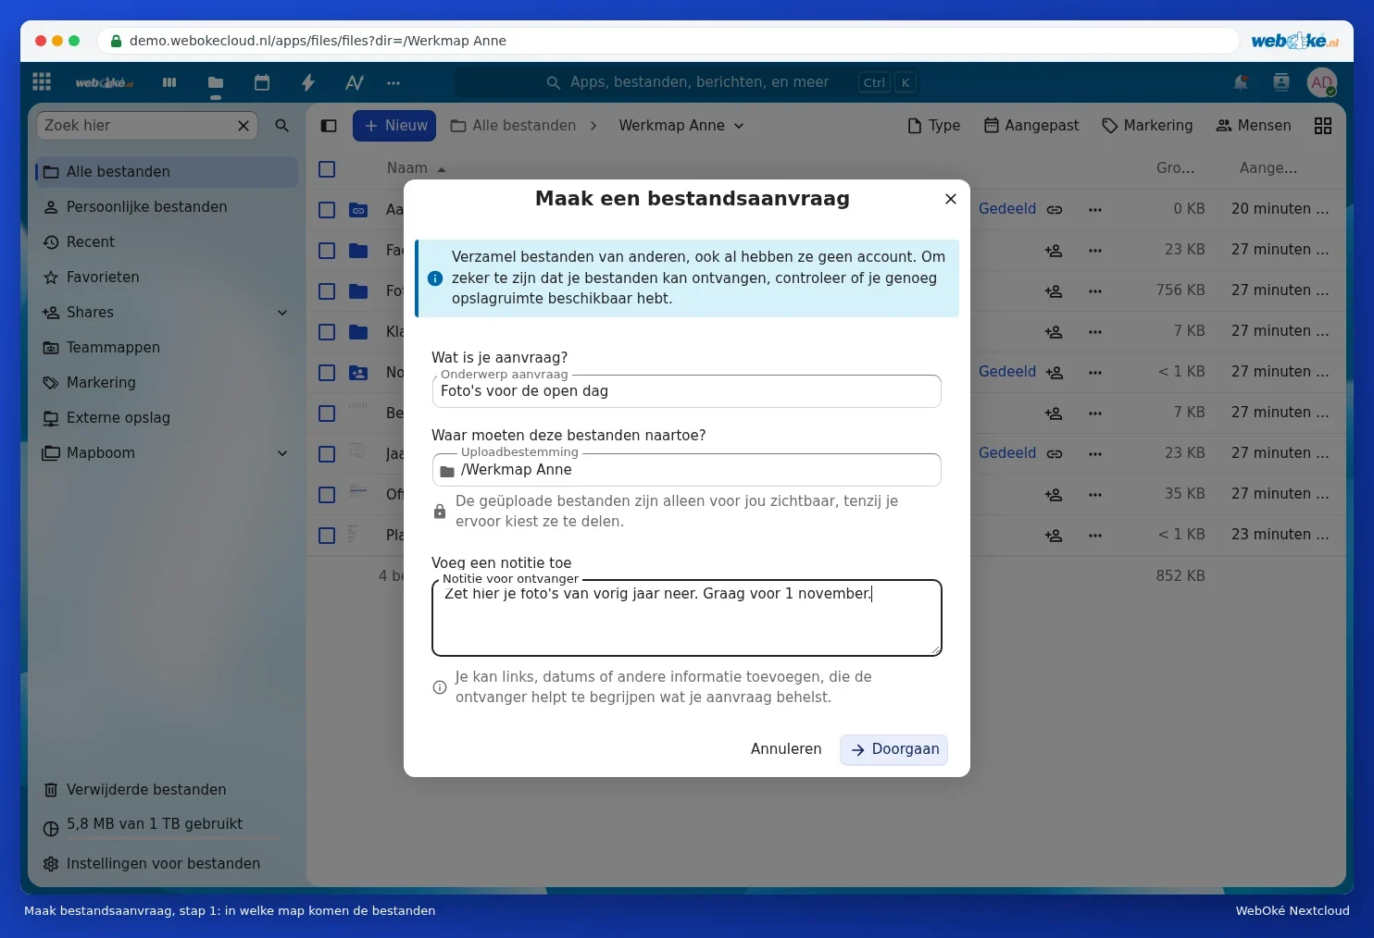The width and height of the screenshot is (1374, 938).
Task: Click the Onderwerp aanvraag input field
Action: point(687,391)
